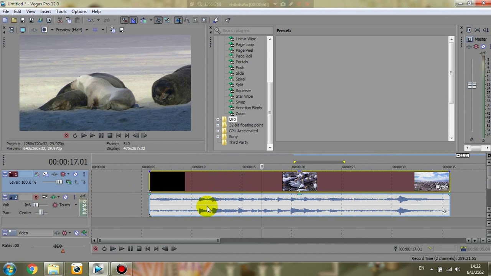Click the Cut scissors icon in toolbar

[x=60, y=20]
